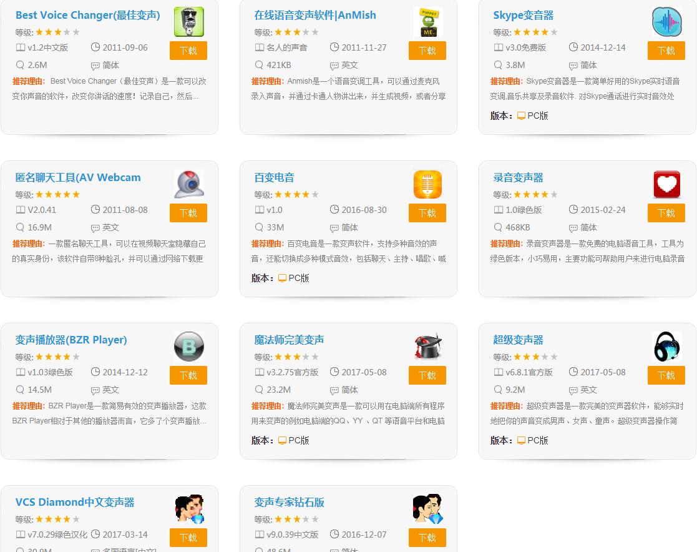Open the VCS Diamond中文变声器 title link
The width and height of the screenshot is (697, 552).
[75, 502]
